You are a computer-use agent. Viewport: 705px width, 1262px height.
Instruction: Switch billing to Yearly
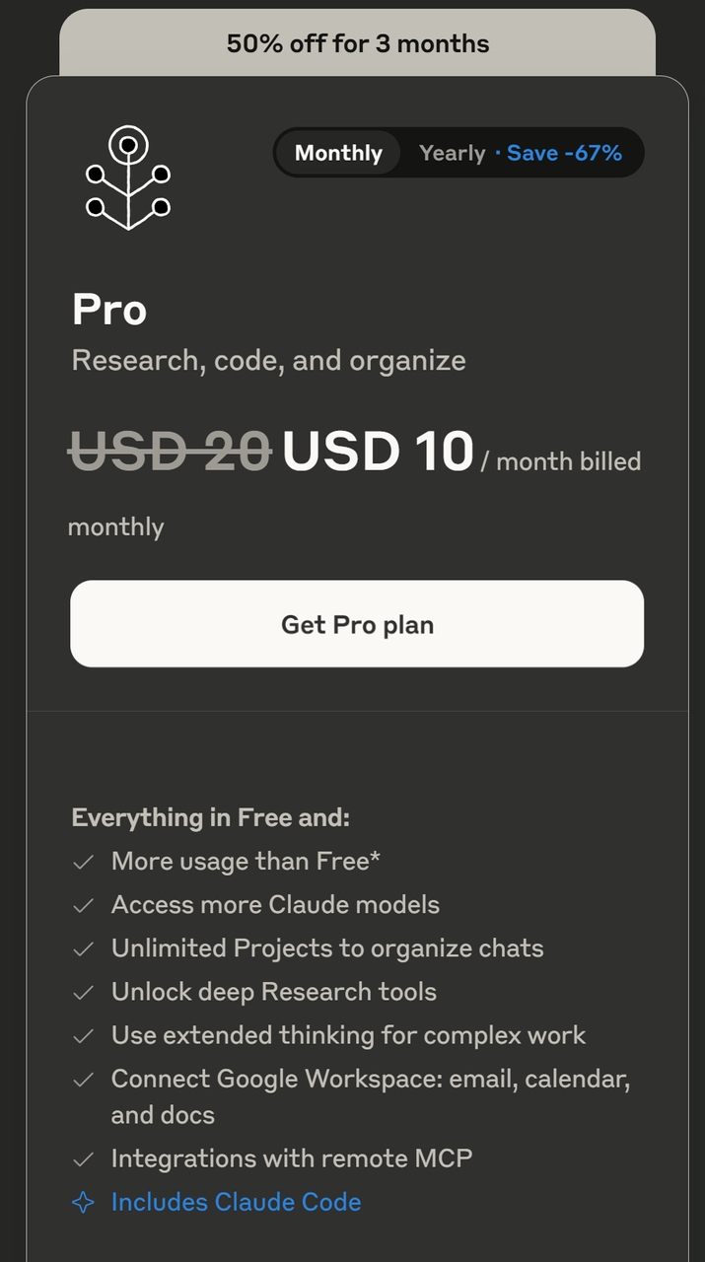(x=453, y=153)
